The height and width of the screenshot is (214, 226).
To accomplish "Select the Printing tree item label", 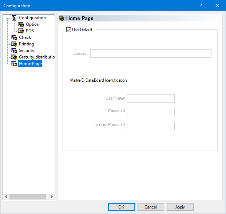I will [x=27, y=44].
